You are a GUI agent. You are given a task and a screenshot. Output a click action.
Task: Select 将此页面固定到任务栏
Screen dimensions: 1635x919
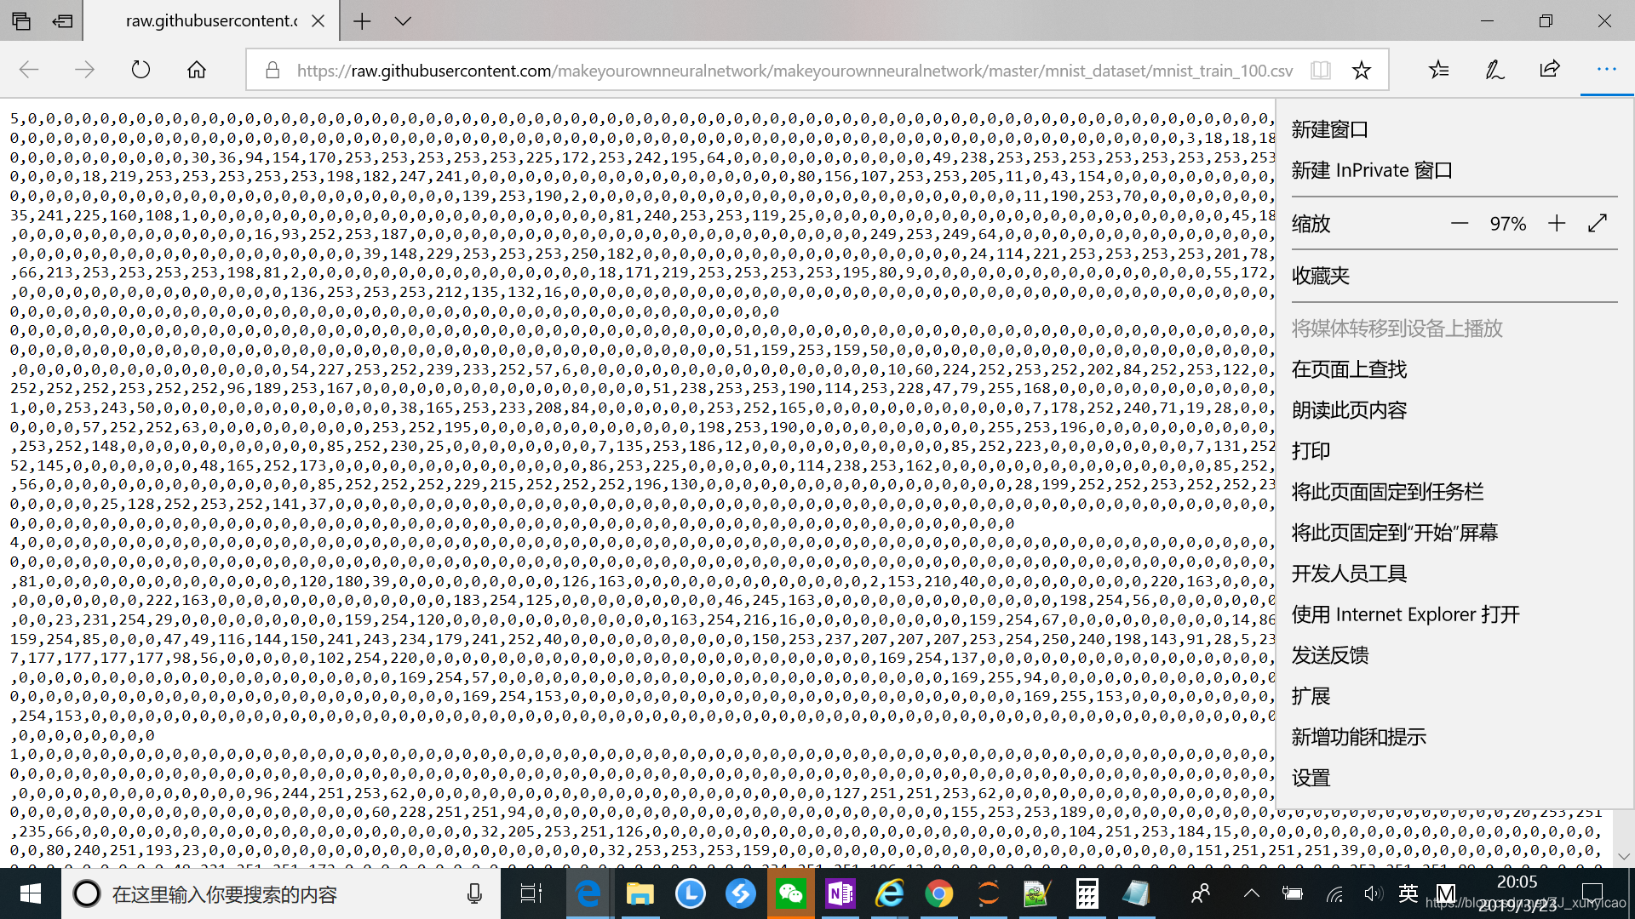(1454, 492)
